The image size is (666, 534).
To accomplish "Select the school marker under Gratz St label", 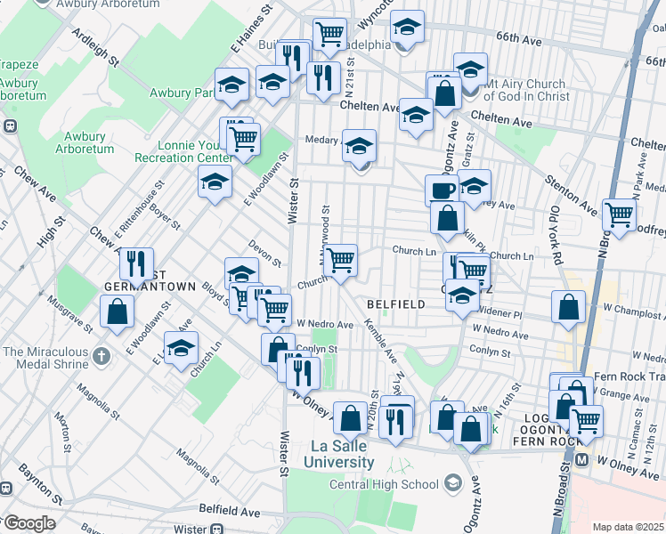I will [x=474, y=187].
